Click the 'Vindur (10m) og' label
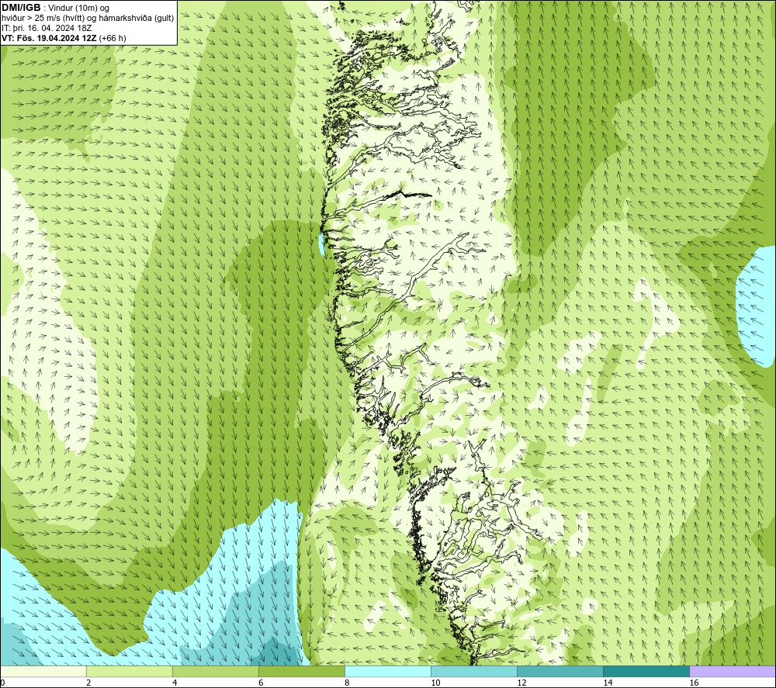The image size is (776, 688). pyautogui.click(x=78, y=9)
